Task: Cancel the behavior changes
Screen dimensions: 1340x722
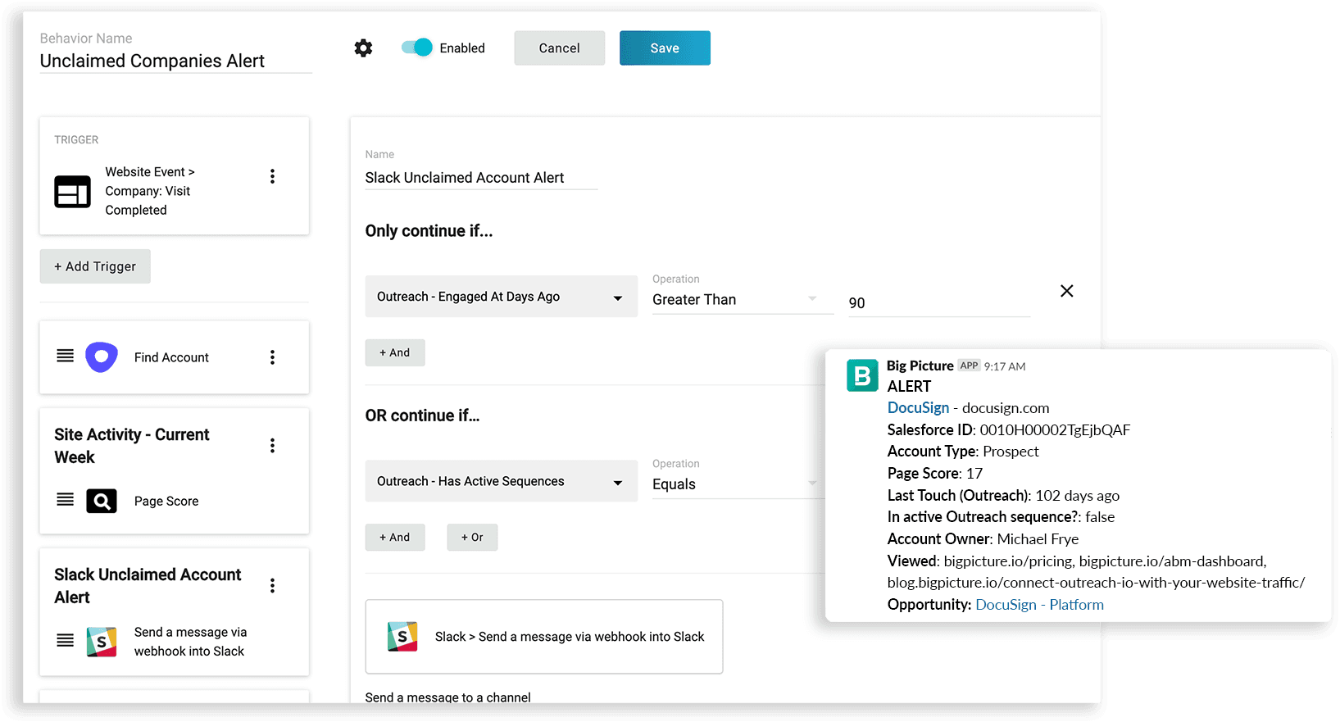Action: (x=559, y=48)
